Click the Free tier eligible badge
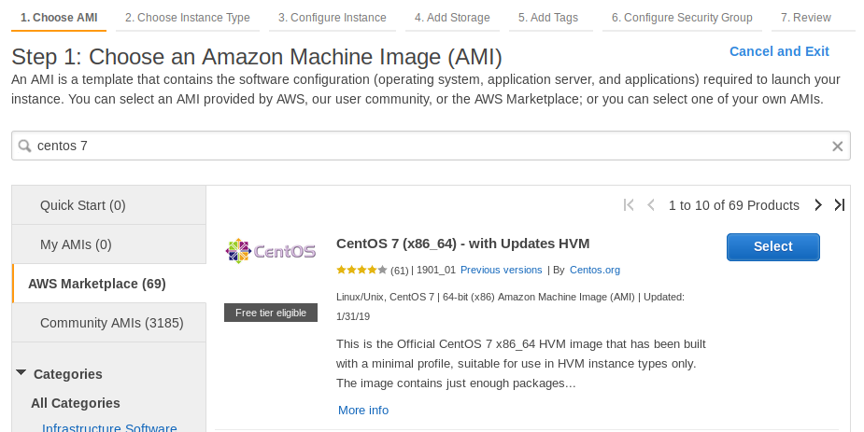The width and height of the screenshot is (864, 432). [271, 313]
